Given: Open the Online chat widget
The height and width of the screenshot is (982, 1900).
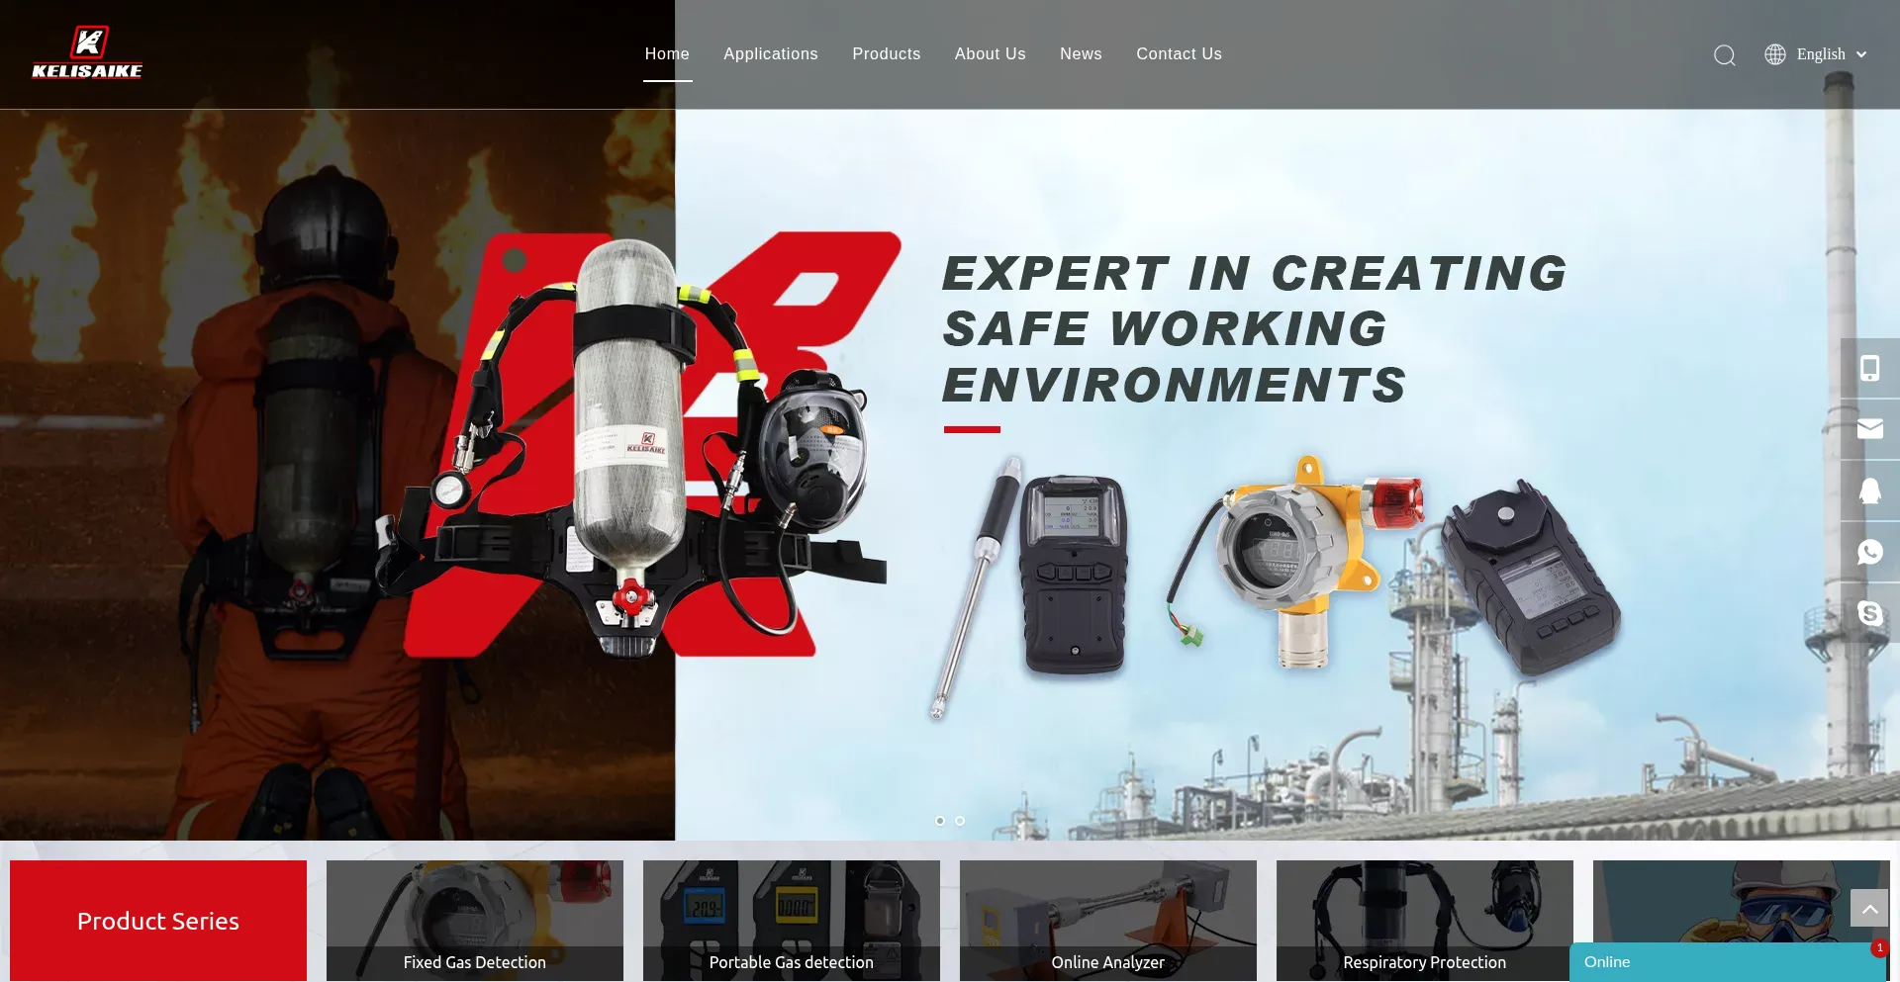Looking at the screenshot, I should pos(1728,962).
